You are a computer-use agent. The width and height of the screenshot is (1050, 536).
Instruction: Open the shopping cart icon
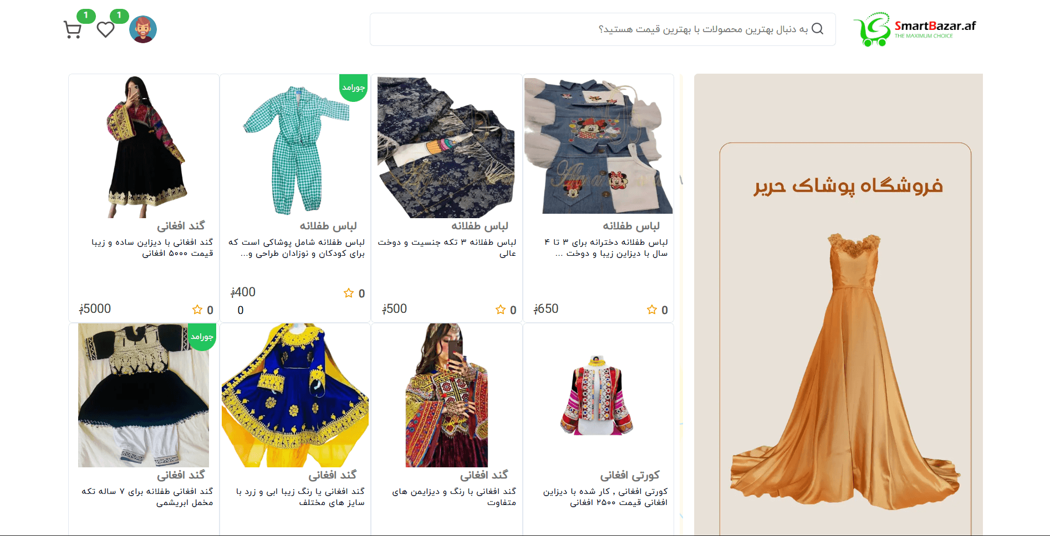(x=73, y=30)
